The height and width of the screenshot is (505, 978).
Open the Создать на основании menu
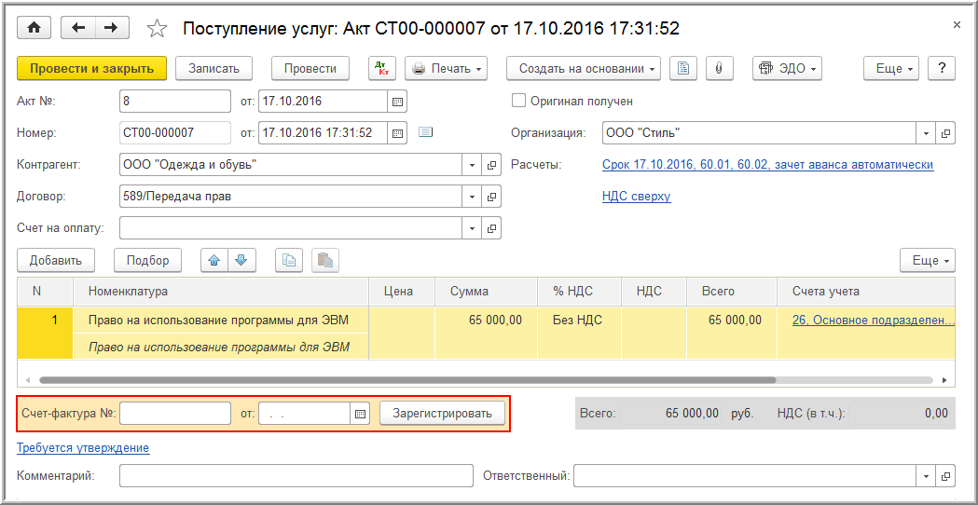pyautogui.click(x=584, y=68)
